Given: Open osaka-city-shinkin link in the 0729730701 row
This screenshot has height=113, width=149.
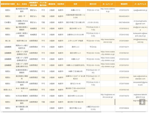Looking at the screenshot, I should (108, 65).
